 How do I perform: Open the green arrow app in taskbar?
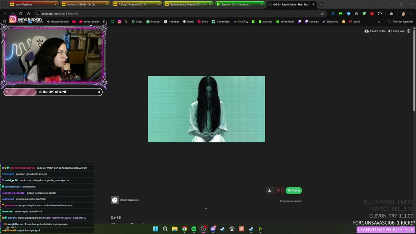pyautogui.click(x=261, y=229)
